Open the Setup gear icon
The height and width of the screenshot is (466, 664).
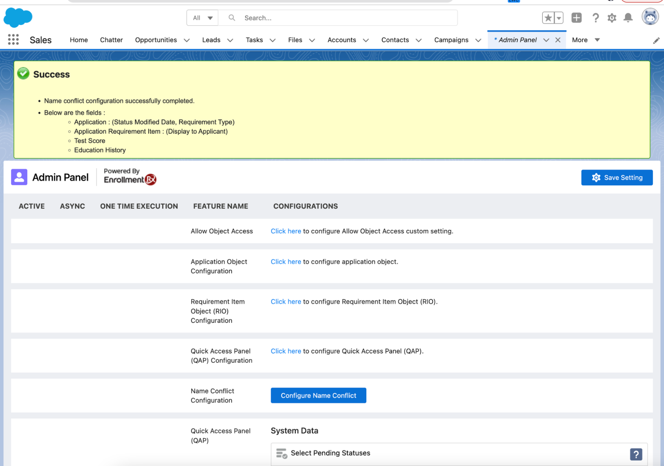[x=612, y=18]
